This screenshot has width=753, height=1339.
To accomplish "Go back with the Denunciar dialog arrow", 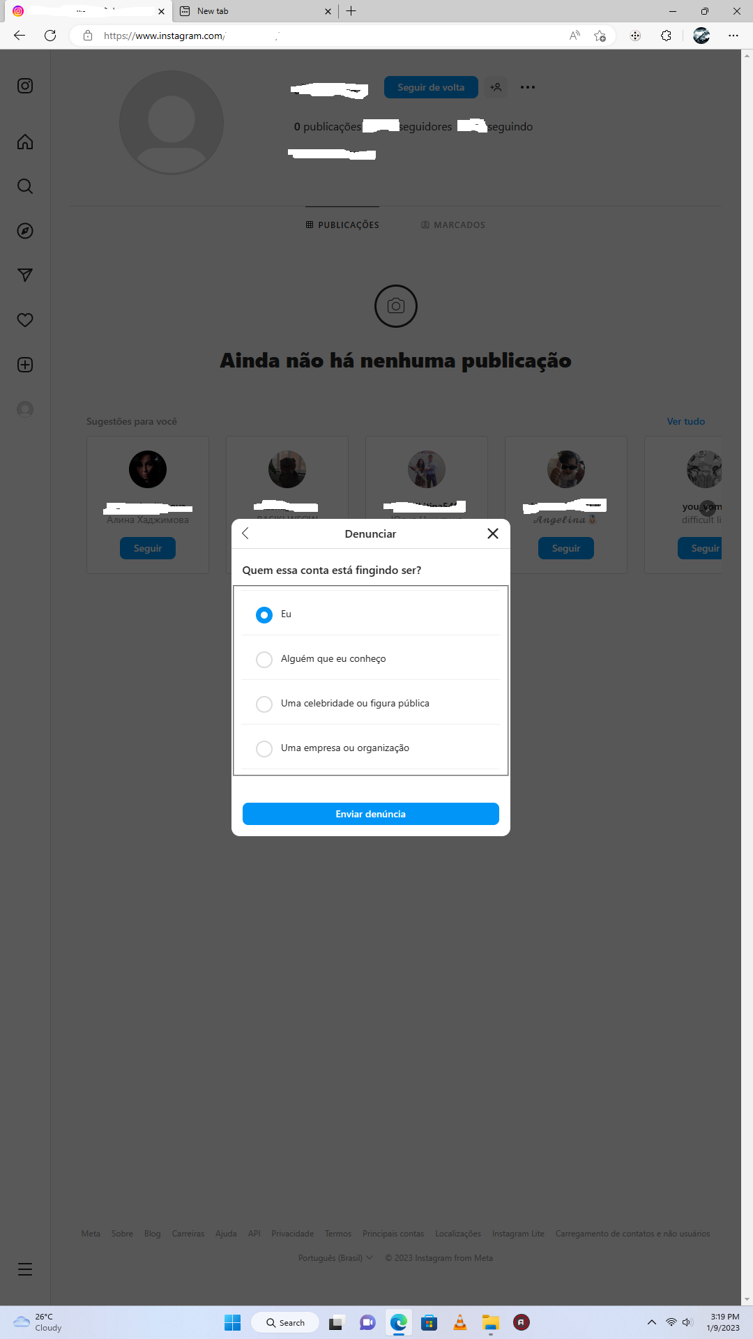I will 245,534.
